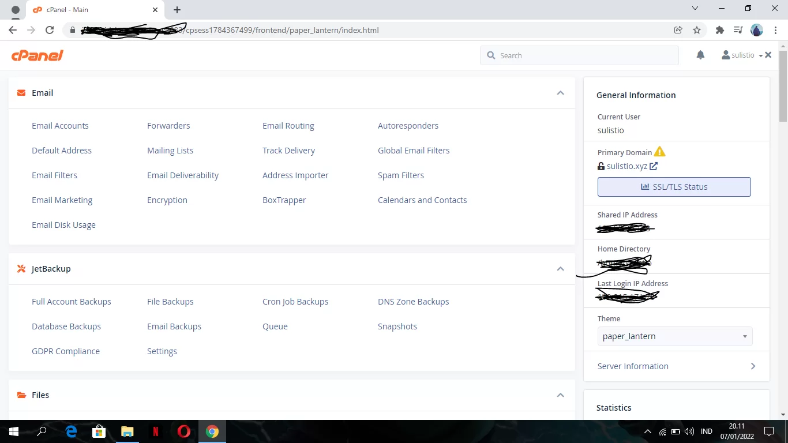Image resolution: width=788 pixels, height=443 pixels.
Task: Click the warning icon next to Primary Domain
Action: coord(660,152)
